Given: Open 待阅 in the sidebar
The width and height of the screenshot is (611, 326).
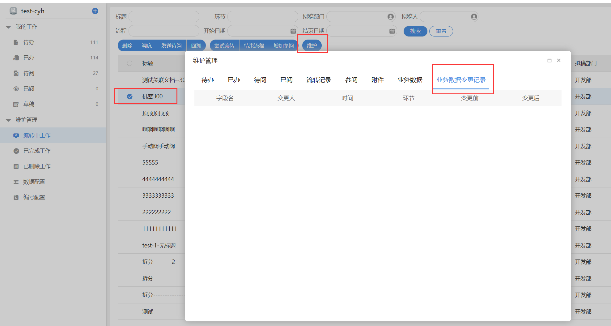Looking at the screenshot, I should [x=53, y=73].
